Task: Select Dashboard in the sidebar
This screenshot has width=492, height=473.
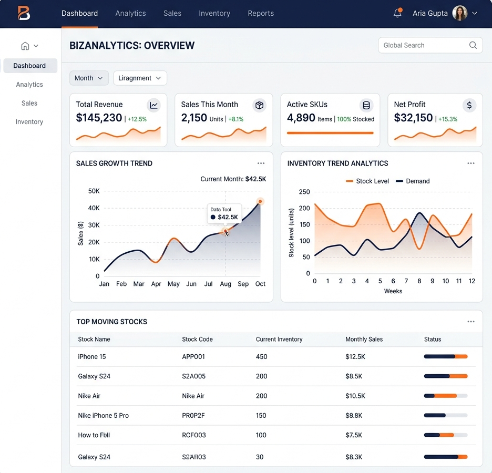Action: 30,66
